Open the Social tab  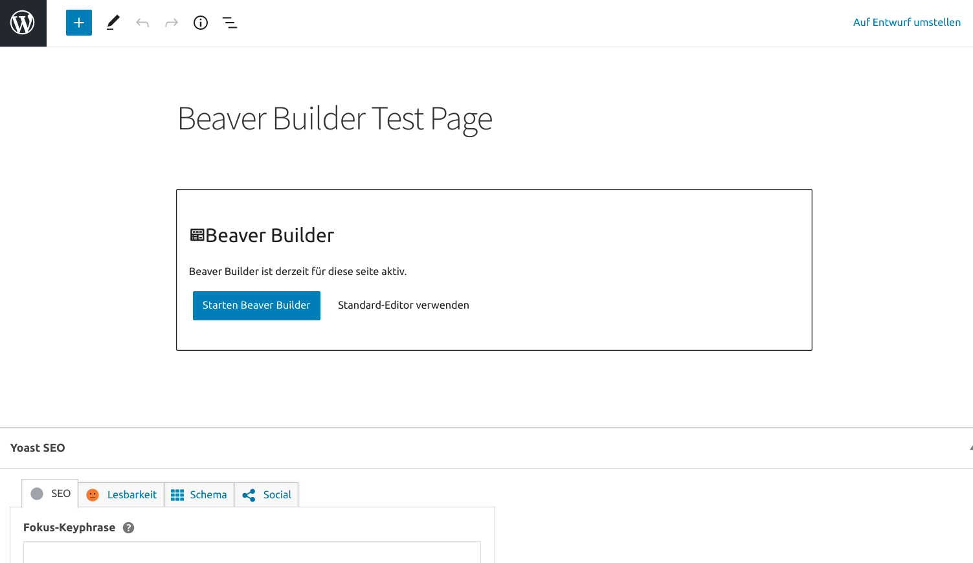pyautogui.click(x=266, y=494)
